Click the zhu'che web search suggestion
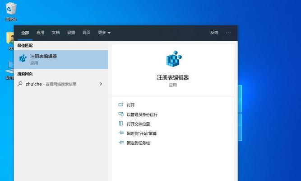This screenshot has height=181, width=301. point(61,84)
